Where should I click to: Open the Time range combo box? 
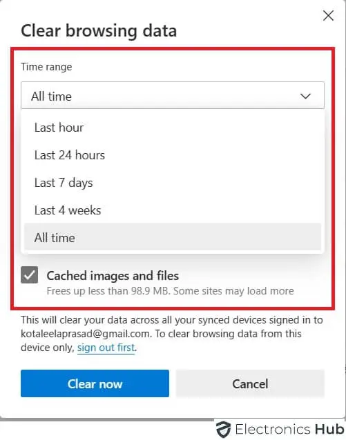click(x=173, y=95)
